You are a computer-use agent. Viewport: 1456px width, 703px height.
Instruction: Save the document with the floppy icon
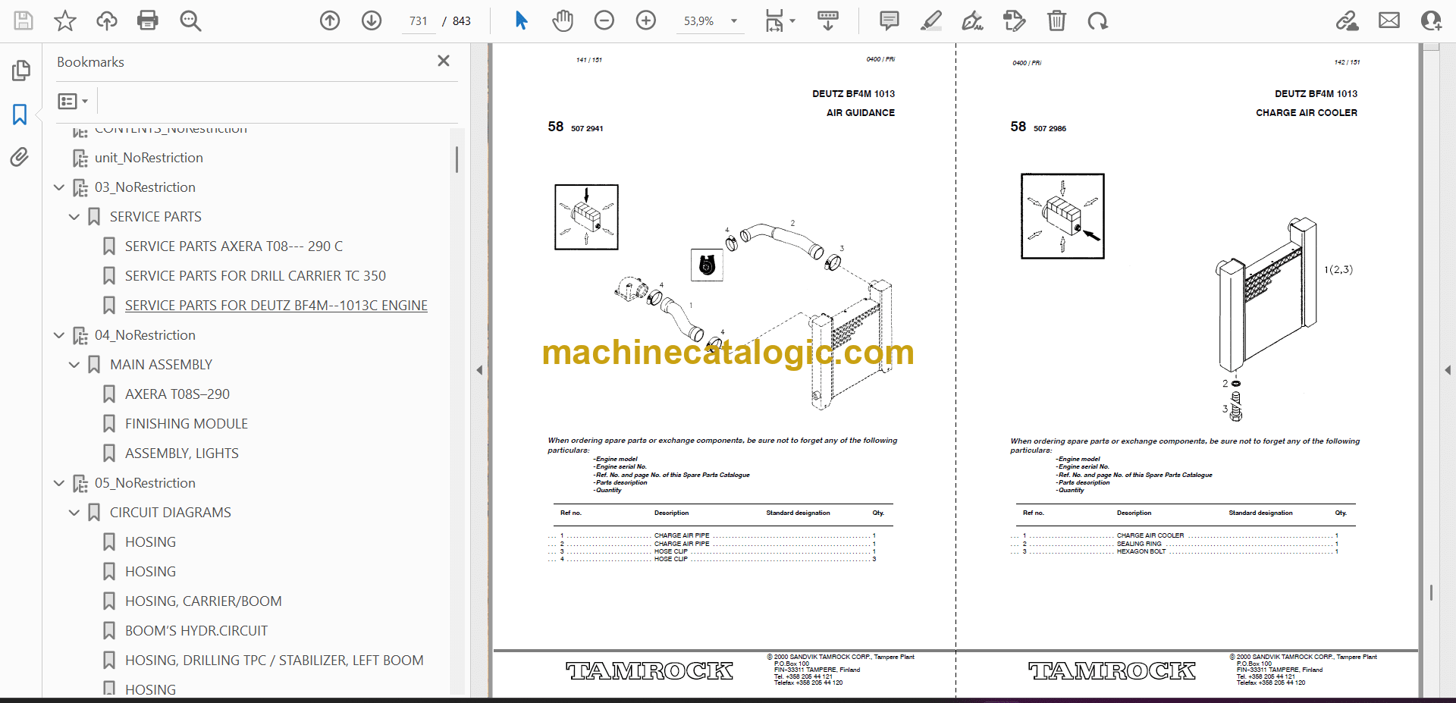pos(24,20)
